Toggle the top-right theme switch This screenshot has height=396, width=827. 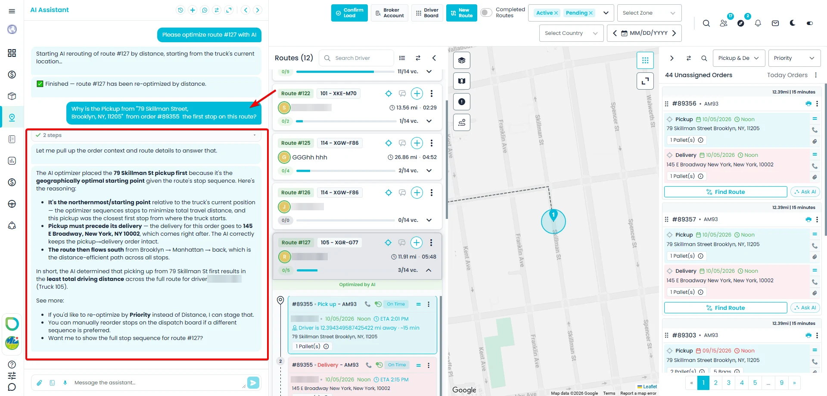(x=810, y=23)
